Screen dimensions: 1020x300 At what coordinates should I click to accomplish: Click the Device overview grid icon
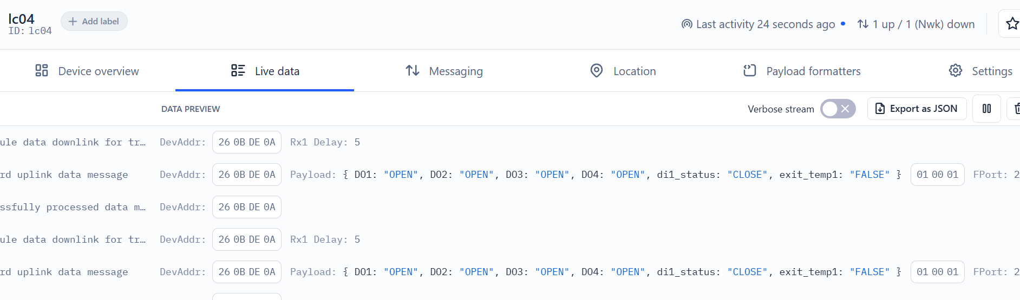click(42, 71)
